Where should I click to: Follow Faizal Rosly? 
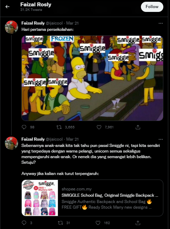point(152,7)
